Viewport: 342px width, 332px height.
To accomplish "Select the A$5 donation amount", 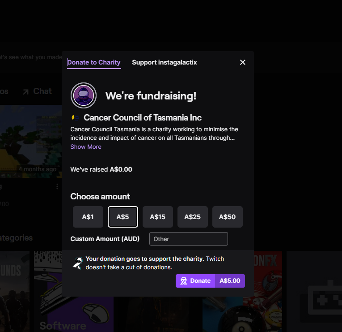I will [123, 217].
